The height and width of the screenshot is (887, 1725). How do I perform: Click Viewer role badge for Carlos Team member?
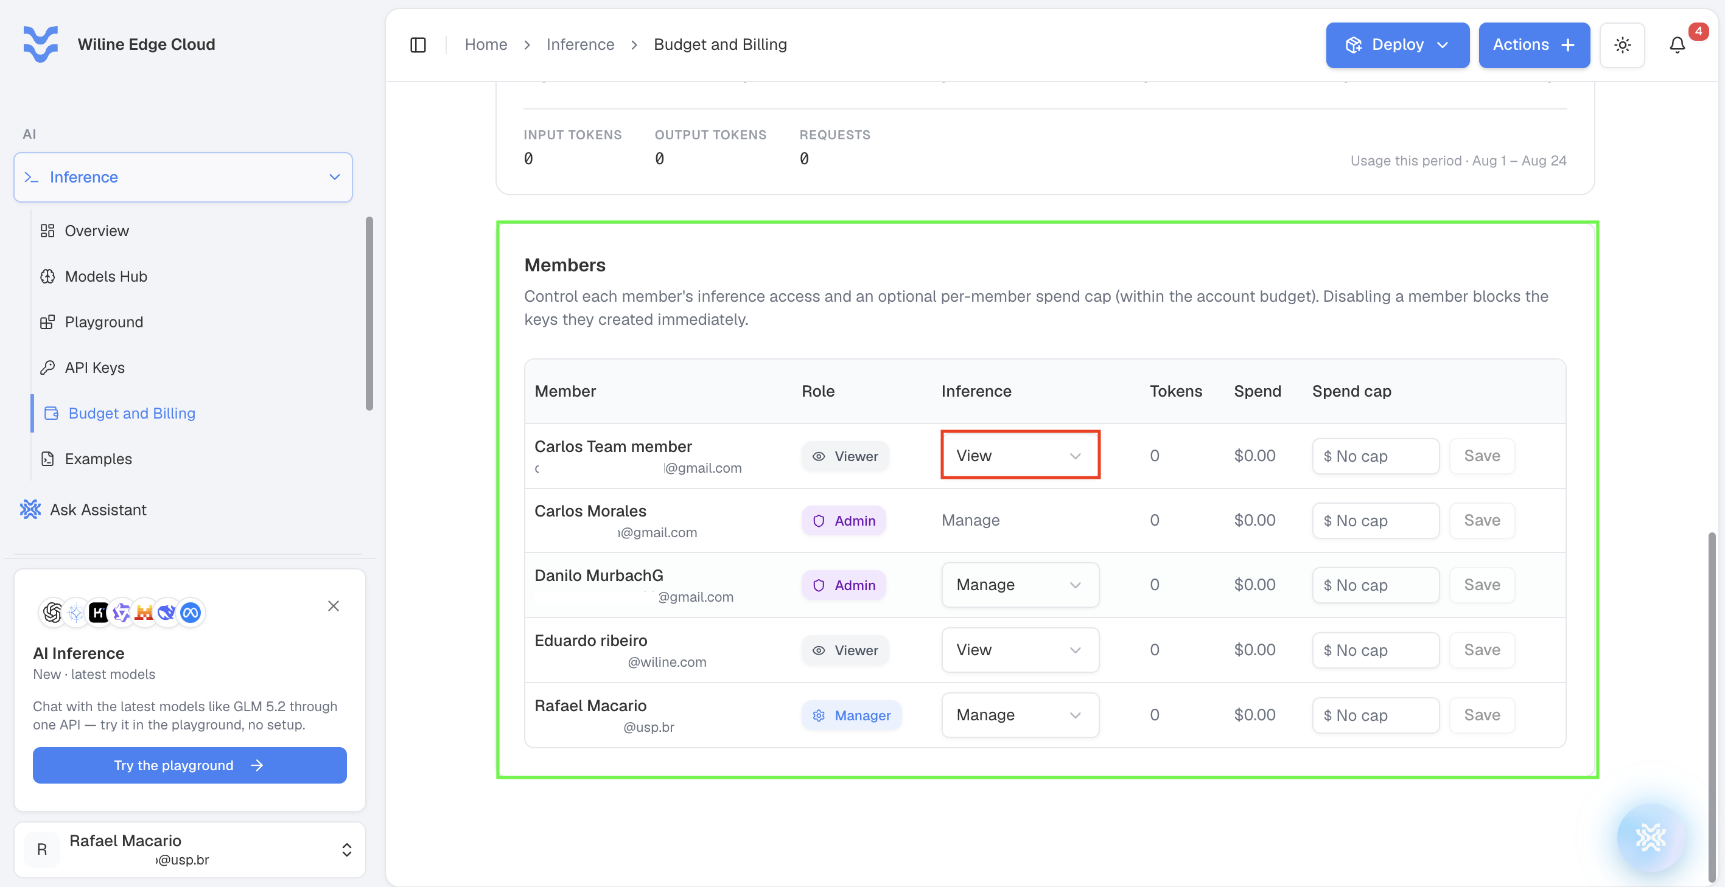[845, 456]
